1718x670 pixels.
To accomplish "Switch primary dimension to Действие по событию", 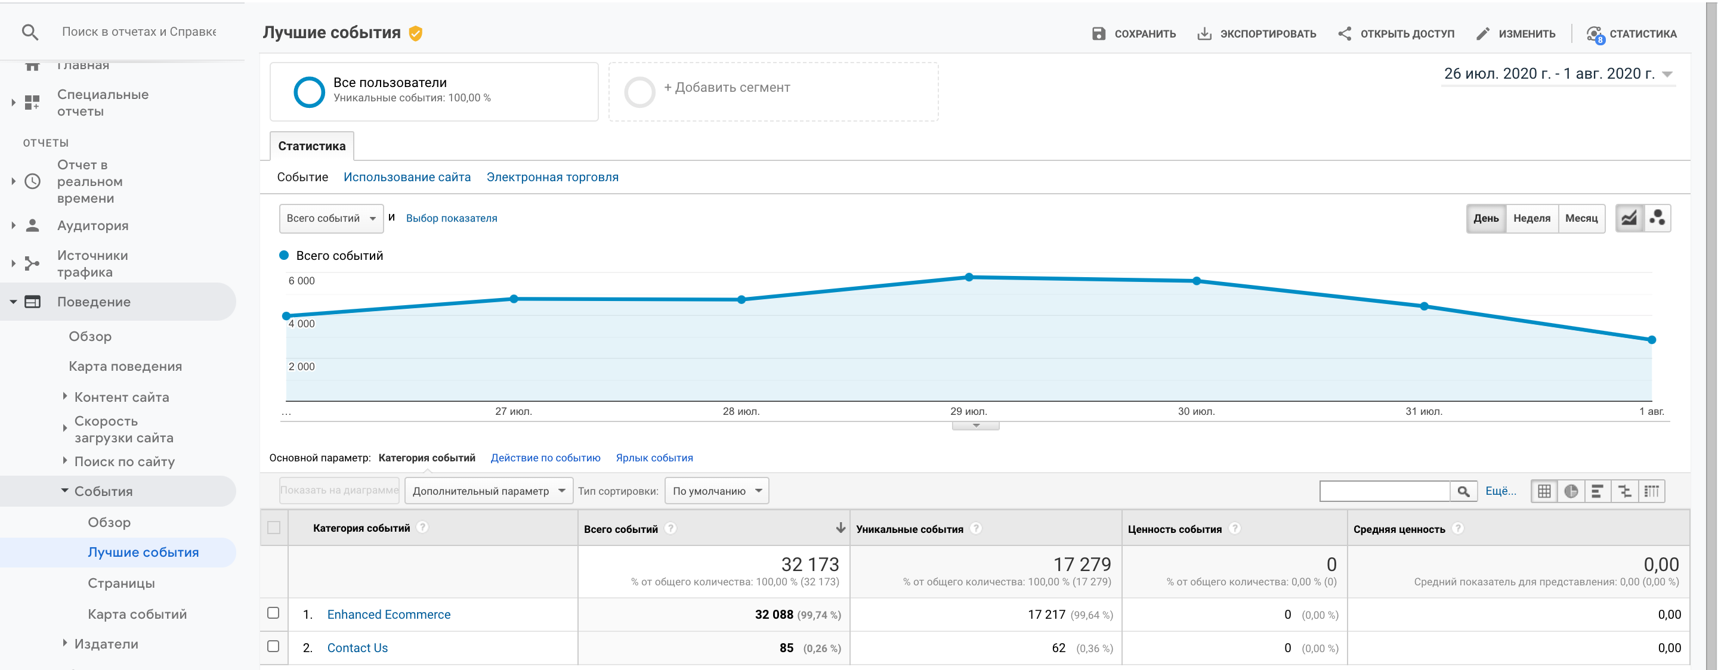I will pyautogui.click(x=546, y=458).
